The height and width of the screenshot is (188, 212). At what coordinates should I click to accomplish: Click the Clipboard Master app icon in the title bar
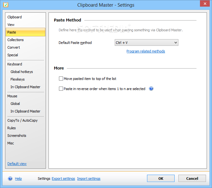click(x=6, y=5)
